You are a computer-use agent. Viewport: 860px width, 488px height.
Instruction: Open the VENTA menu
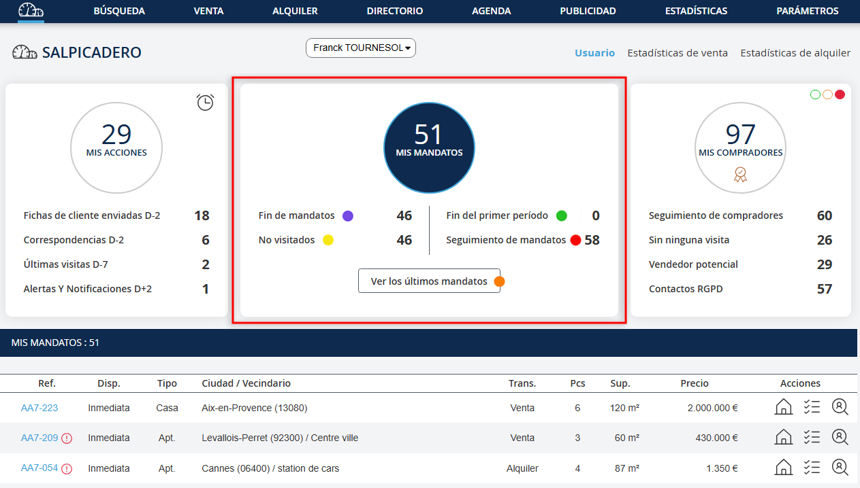click(x=208, y=11)
